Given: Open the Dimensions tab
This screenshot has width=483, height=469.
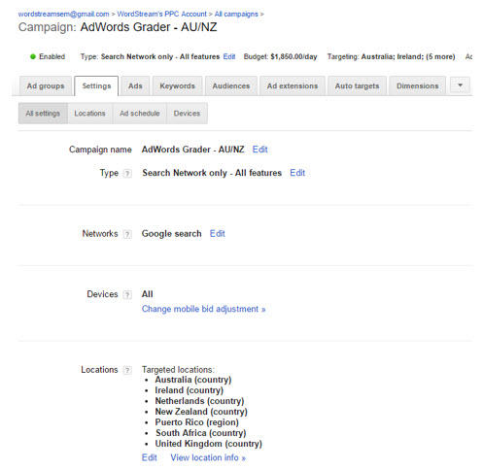Looking at the screenshot, I should pyautogui.click(x=418, y=86).
